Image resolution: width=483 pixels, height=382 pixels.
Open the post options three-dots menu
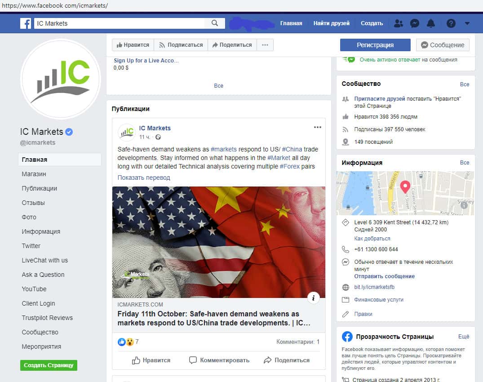click(x=318, y=127)
